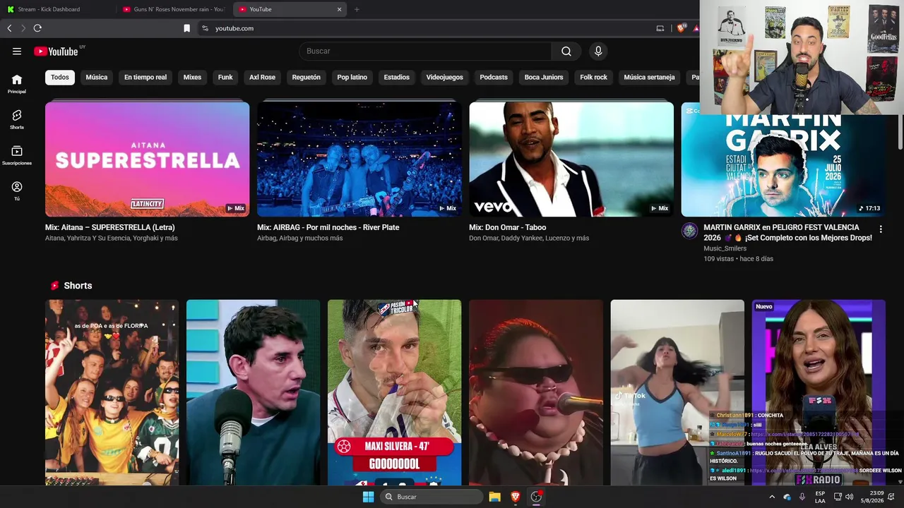904x508 pixels.
Task: Open the Maxi Silvera goal short
Action: [394, 392]
